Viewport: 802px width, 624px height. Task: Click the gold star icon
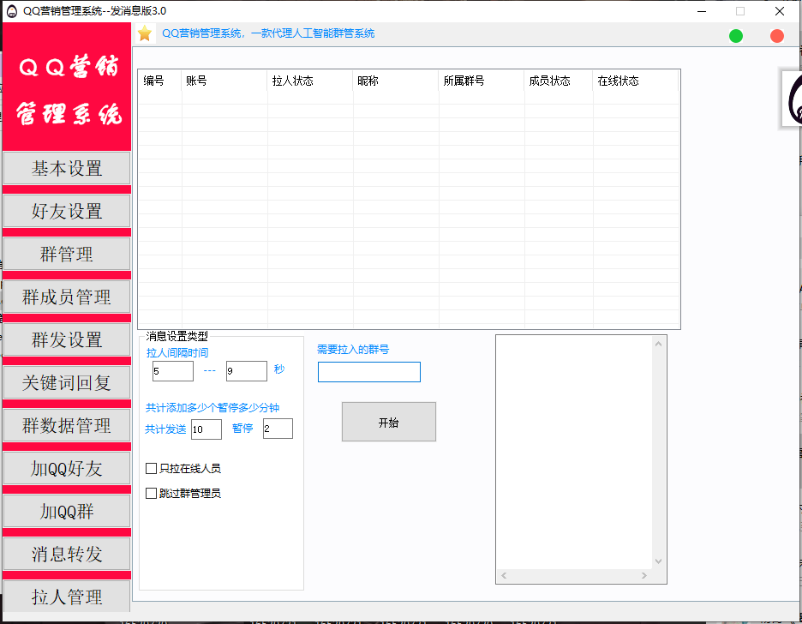(x=145, y=33)
